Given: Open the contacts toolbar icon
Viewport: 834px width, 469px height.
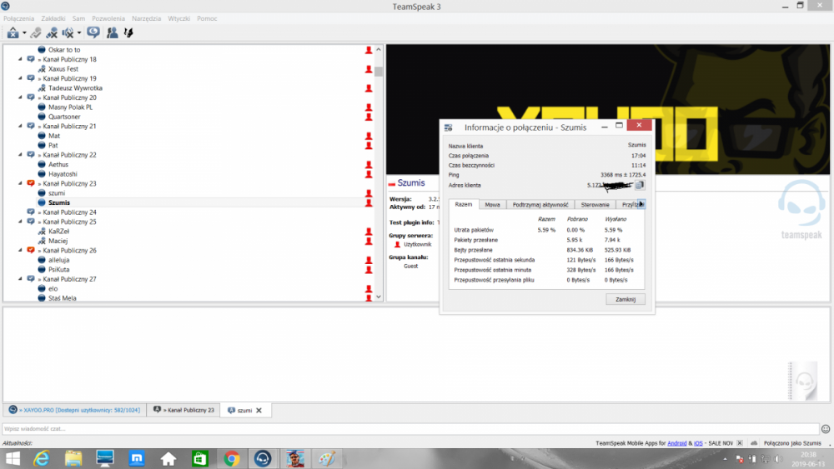Looking at the screenshot, I should click(112, 33).
